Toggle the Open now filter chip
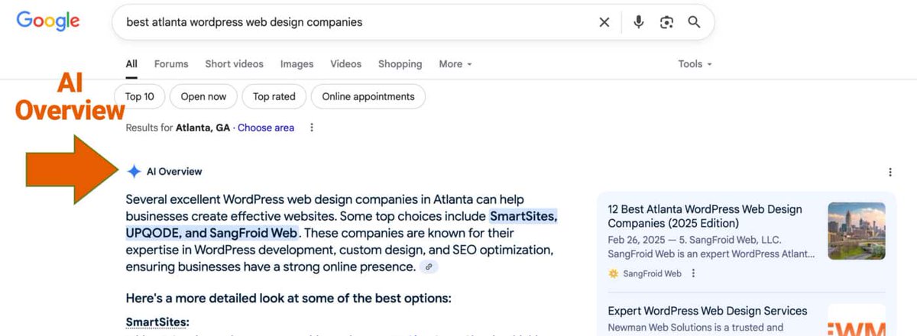This screenshot has width=917, height=336. (x=203, y=97)
